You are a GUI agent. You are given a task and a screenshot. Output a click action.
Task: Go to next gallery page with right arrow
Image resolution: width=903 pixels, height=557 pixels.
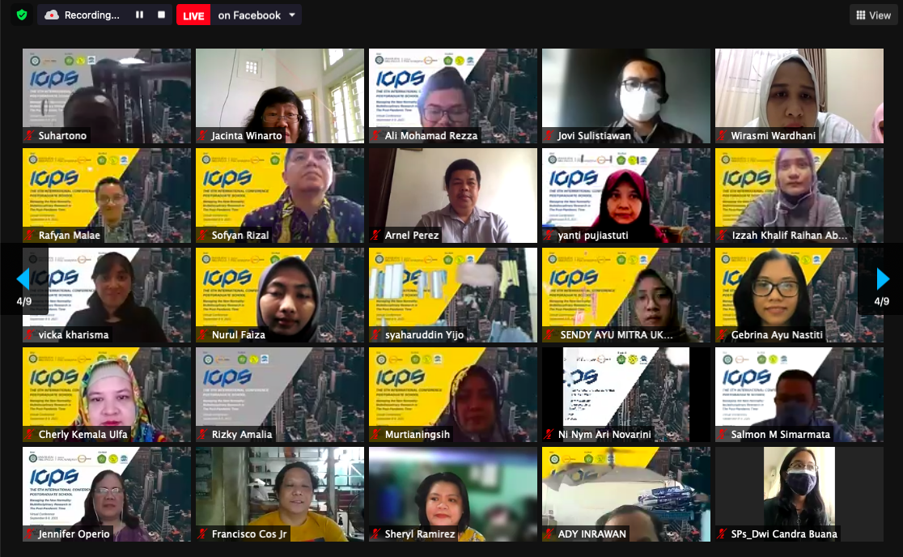pos(883,279)
